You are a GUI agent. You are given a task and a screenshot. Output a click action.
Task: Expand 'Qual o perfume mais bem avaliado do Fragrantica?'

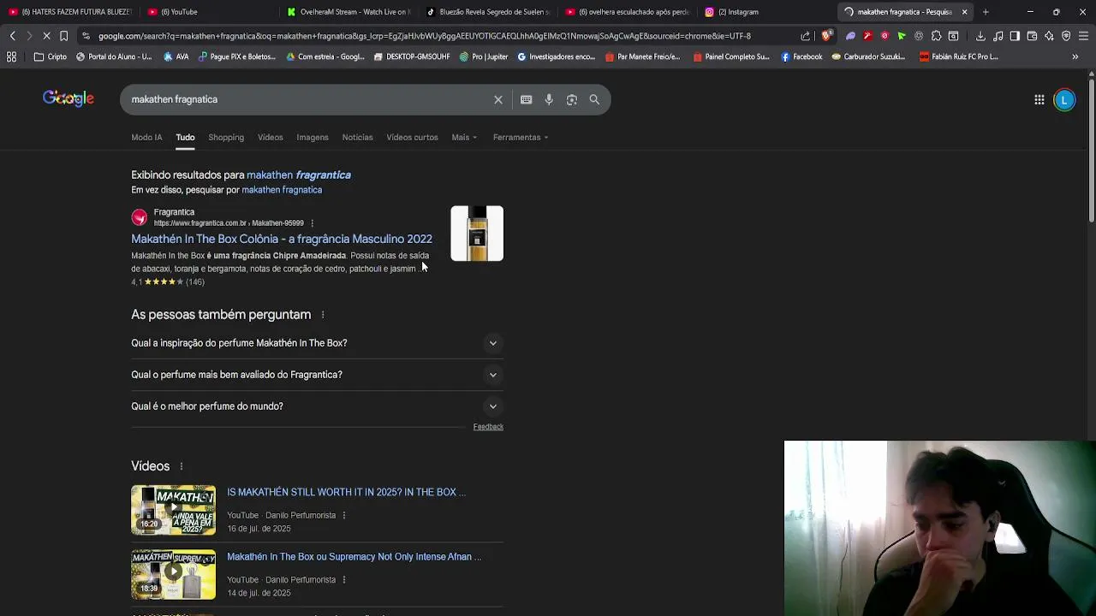[317, 375]
